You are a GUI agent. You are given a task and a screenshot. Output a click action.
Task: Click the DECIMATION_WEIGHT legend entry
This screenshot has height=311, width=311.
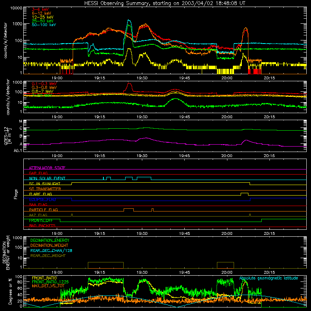tap(49, 245)
